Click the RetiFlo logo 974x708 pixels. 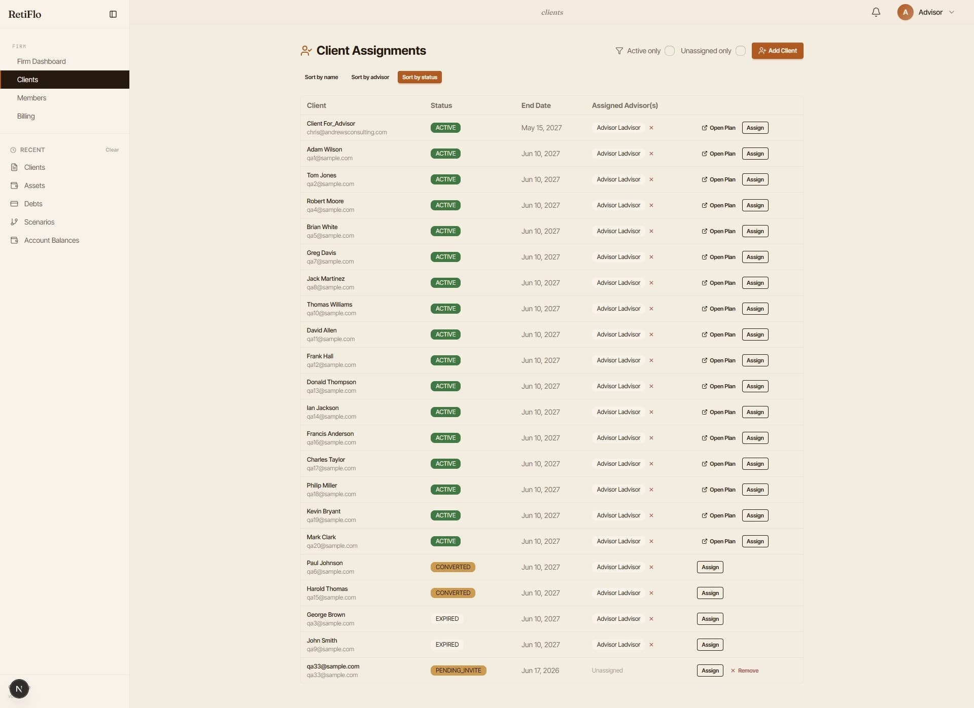[x=25, y=14]
